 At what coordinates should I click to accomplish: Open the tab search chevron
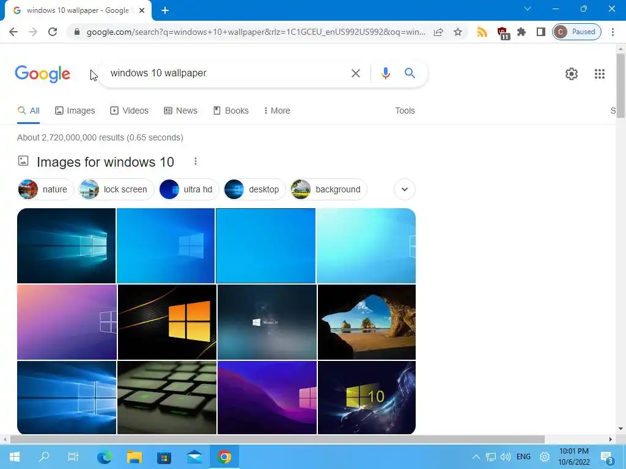click(x=528, y=9)
